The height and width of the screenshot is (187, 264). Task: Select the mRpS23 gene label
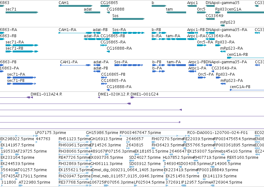pyautogui.click(x=228, y=22)
